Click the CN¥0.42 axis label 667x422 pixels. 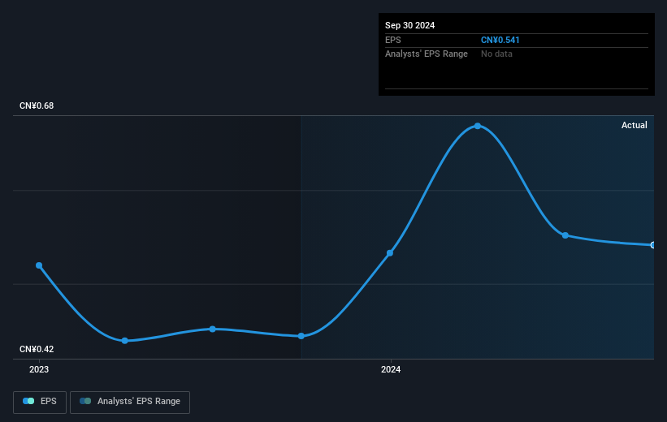(x=37, y=349)
